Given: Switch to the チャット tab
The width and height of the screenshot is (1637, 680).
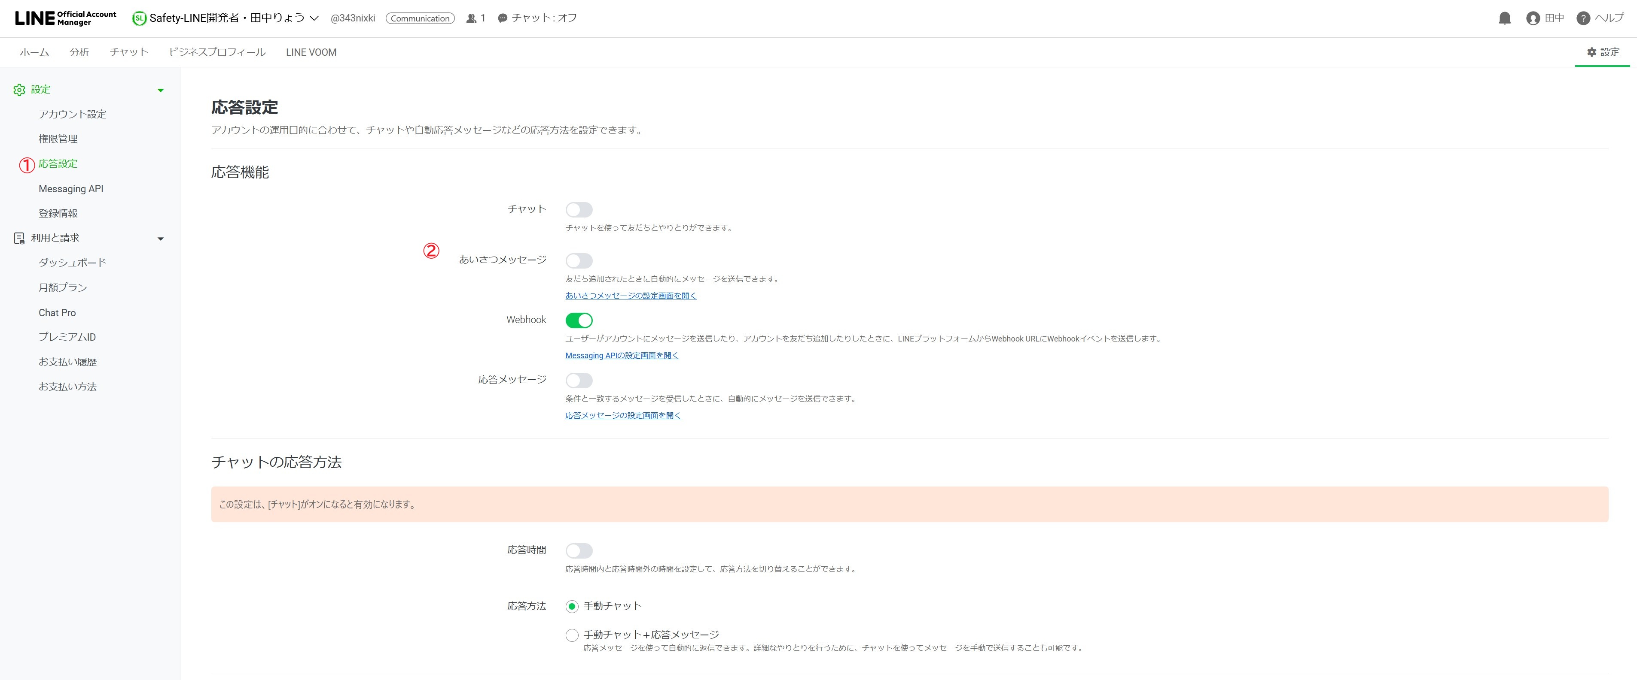Looking at the screenshot, I should click(x=129, y=52).
